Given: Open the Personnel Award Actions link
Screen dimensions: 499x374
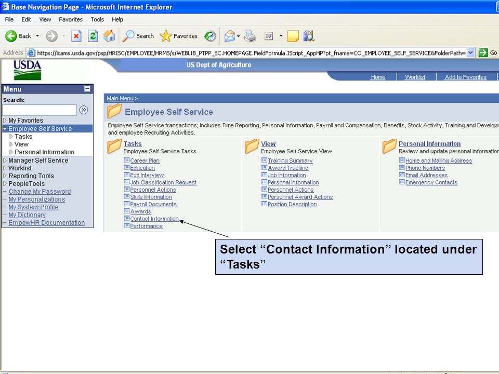Looking at the screenshot, I should (x=300, y=197).
